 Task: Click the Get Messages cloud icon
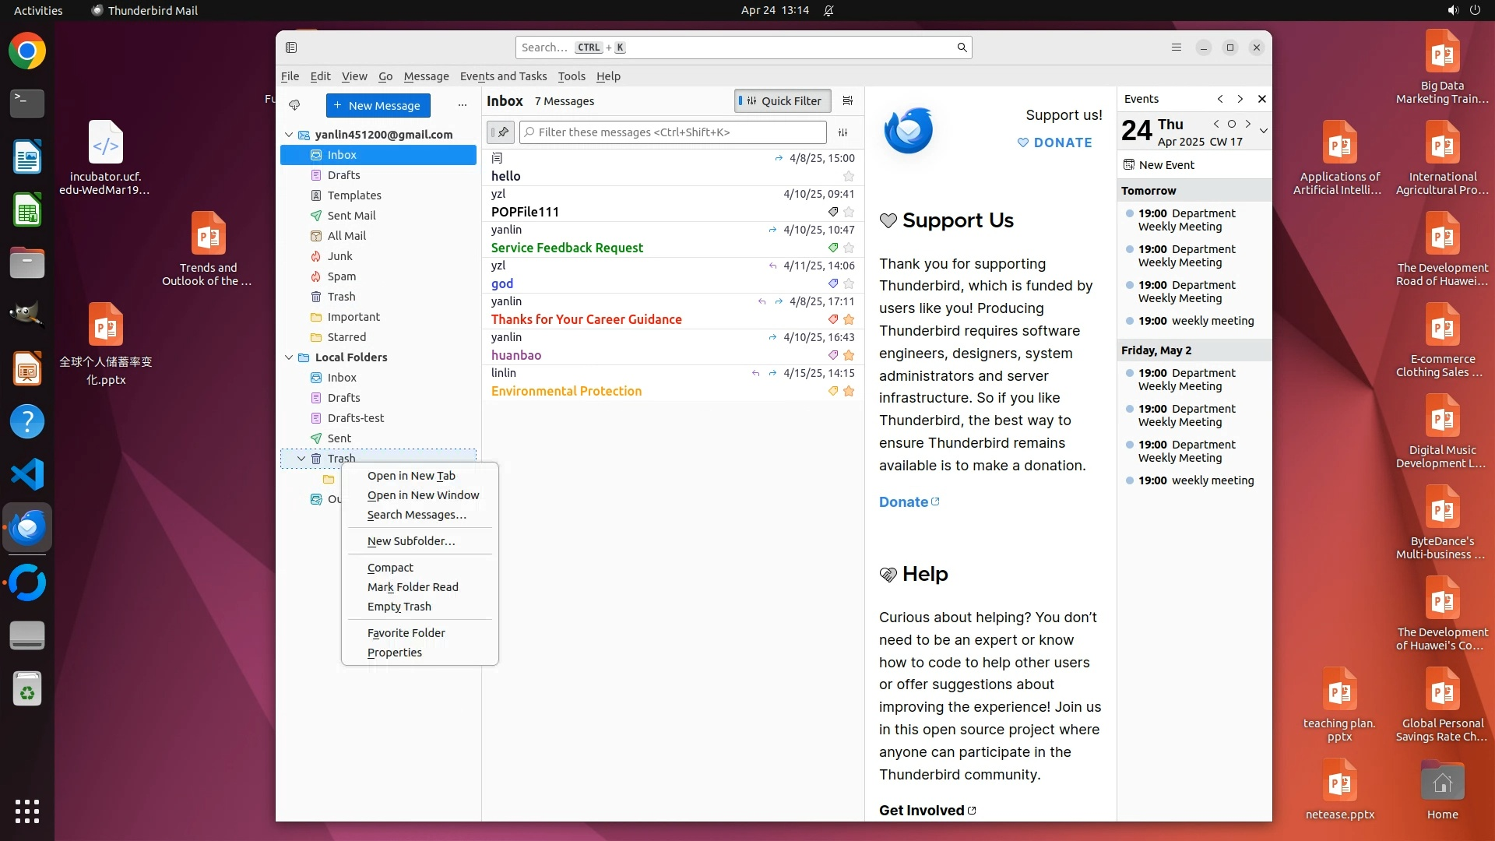pos(294,105)
